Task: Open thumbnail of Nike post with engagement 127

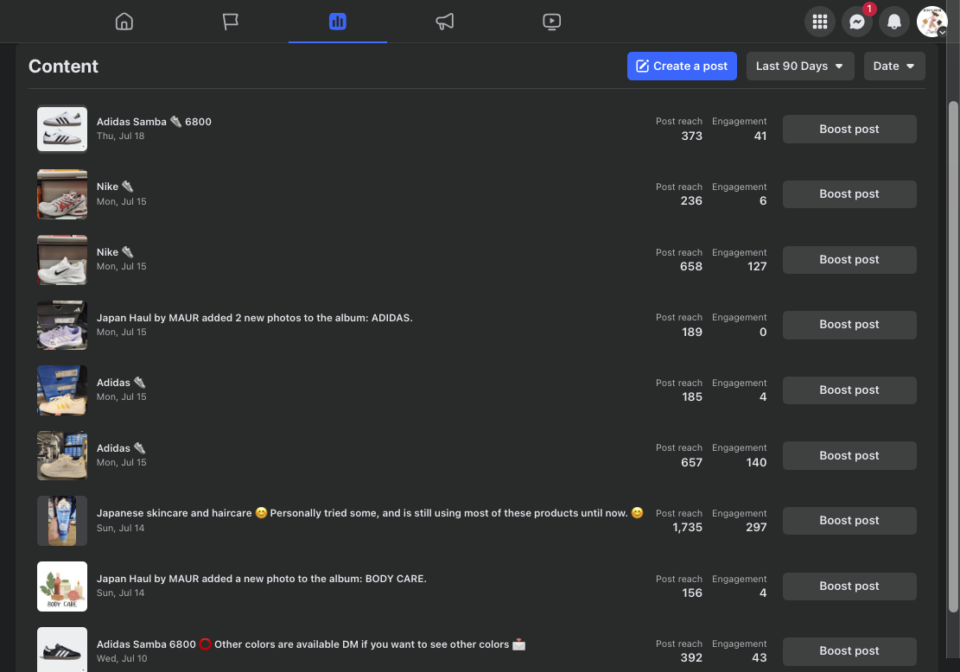Action: coord(62,259)
